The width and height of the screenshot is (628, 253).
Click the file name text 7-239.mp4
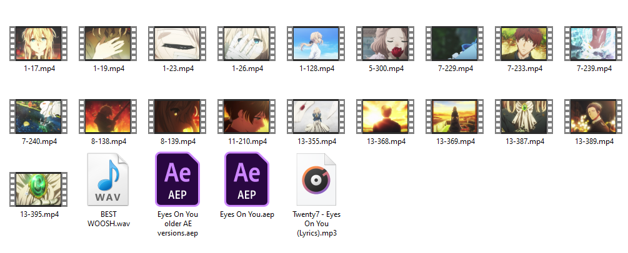point(594,69)
